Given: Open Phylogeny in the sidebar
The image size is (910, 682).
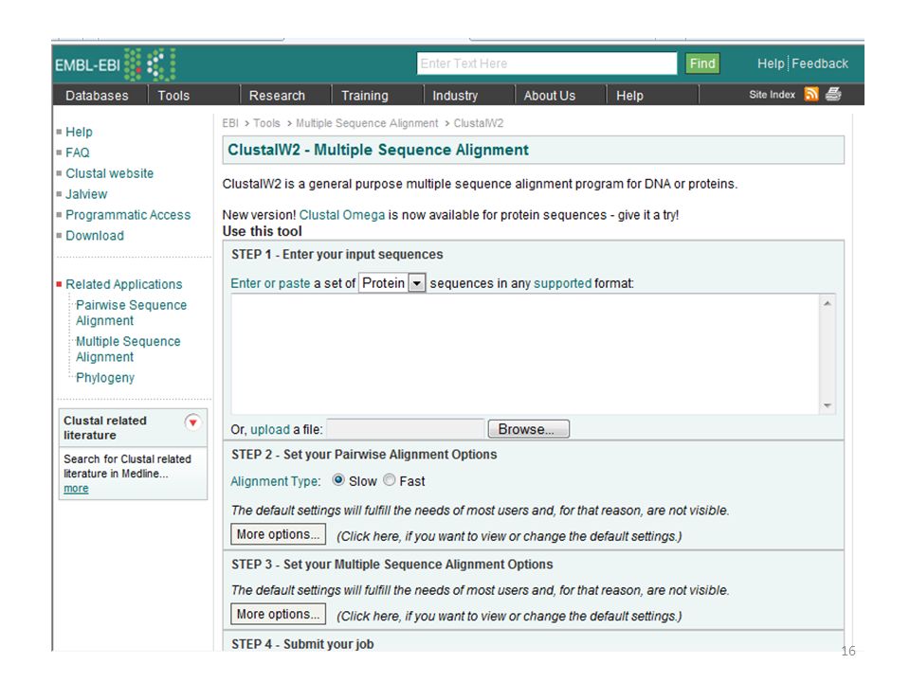Looking at the screenshot, I should pyautogui.click(x=105, y=378).
